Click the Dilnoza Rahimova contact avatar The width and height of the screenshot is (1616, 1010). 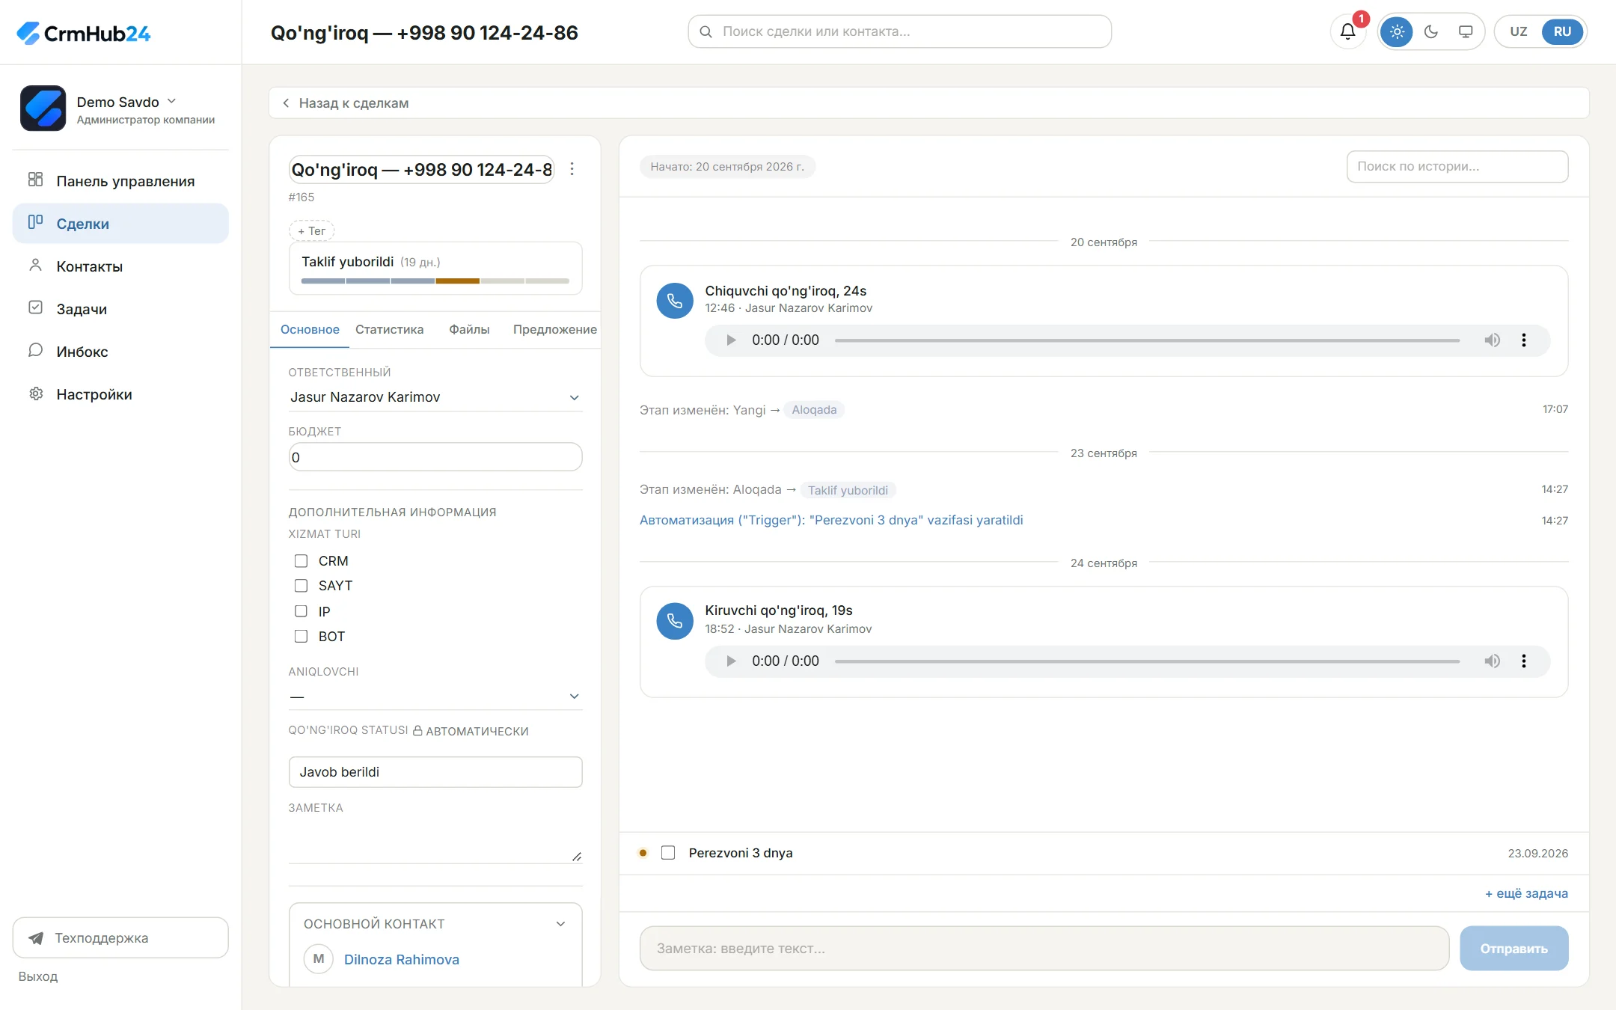coord(319,958)
